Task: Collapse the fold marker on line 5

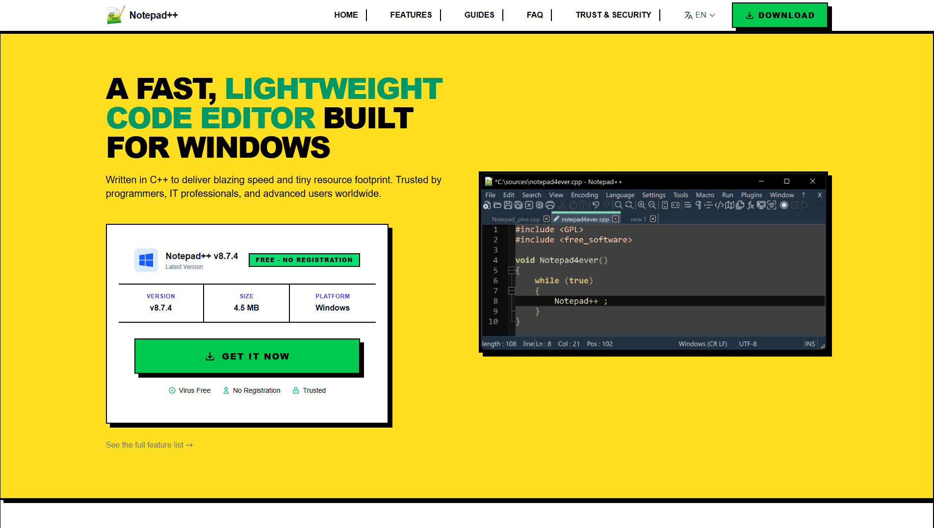Action: 511,270
